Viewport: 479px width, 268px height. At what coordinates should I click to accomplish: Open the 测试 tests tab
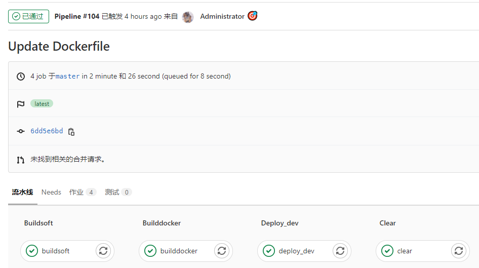[x=118, y=193]
